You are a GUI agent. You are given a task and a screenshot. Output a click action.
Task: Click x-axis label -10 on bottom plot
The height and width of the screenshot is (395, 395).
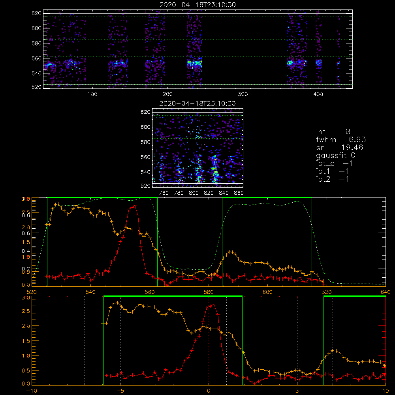[32, 391]
